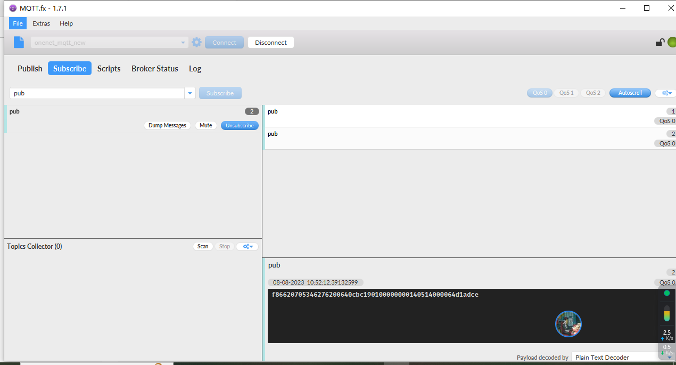676x365 pixels.
Task: Toggle Autoscroll for received messages
Action: tap(630, 93)
